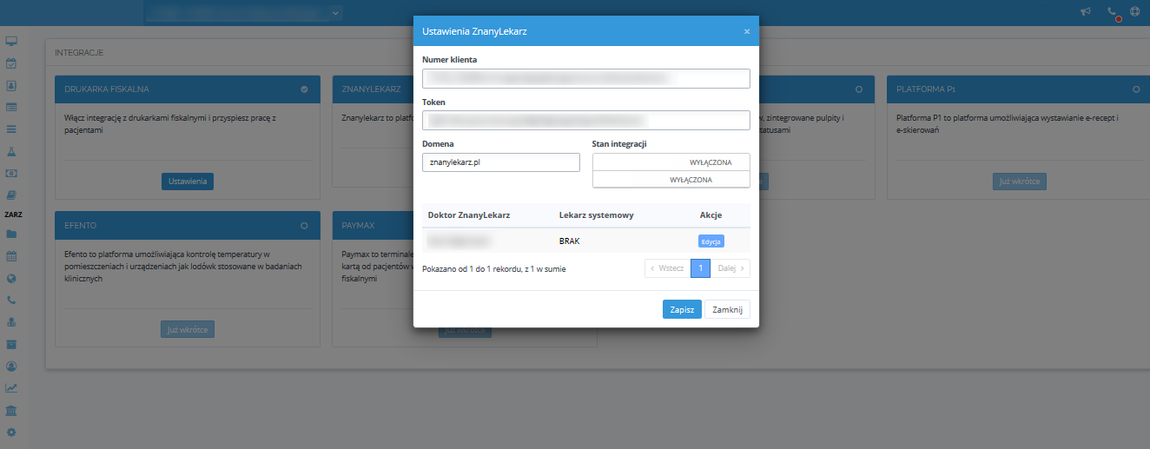This screenshot has height=449, width=1150.
Task: Toggle the Platforma P1 status circle
Action: [x=1136, y=89]
